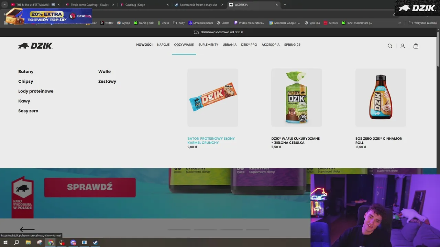Click the 20% EXTRA CaseHug ad banner
This screenshot has width=440, height=247.
click(48, 16)
